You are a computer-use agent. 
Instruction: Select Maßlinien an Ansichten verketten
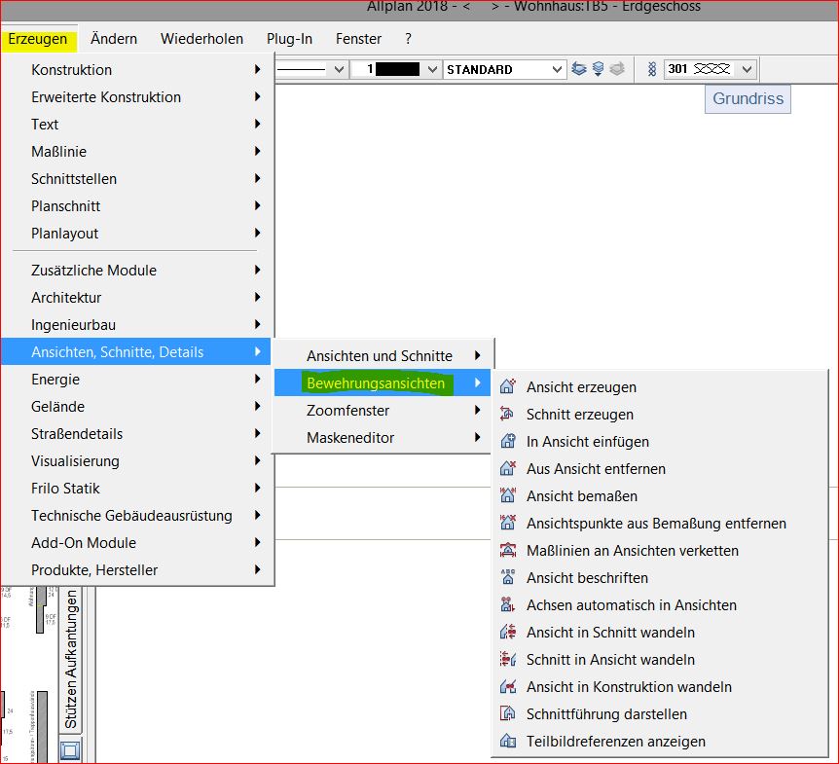[632, 551]
